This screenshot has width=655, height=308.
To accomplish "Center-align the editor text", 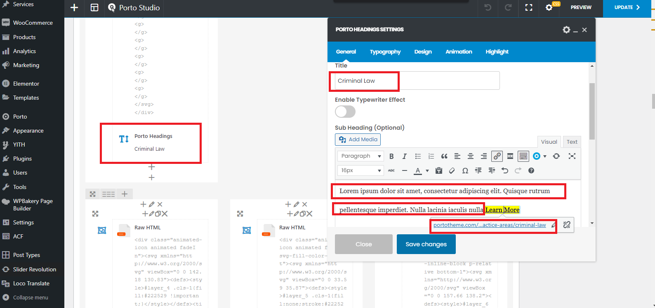I will coord(471,156).
